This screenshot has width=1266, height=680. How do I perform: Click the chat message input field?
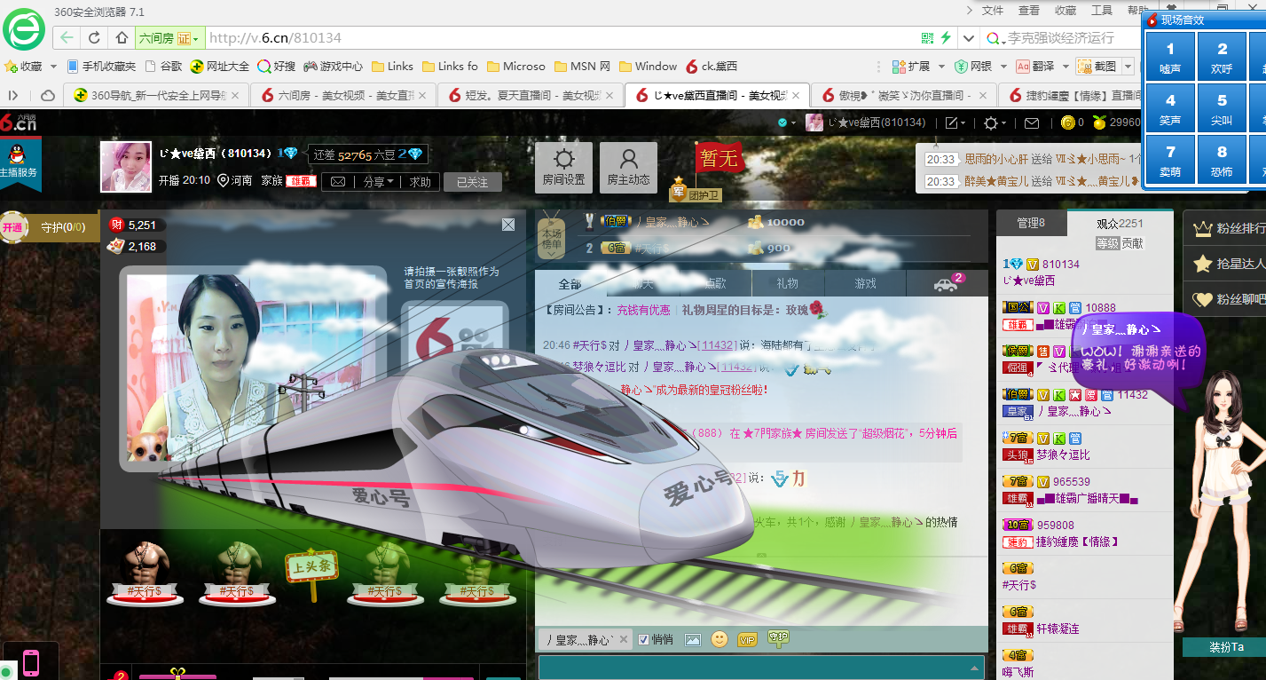click(x=761, y=668)
